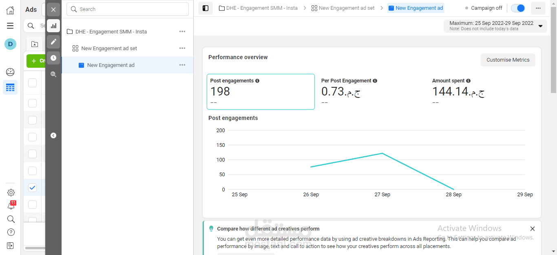The height and width of the screenshot is (255, 557).
Task: Click the ads table view icon
Action: [10, 87]
